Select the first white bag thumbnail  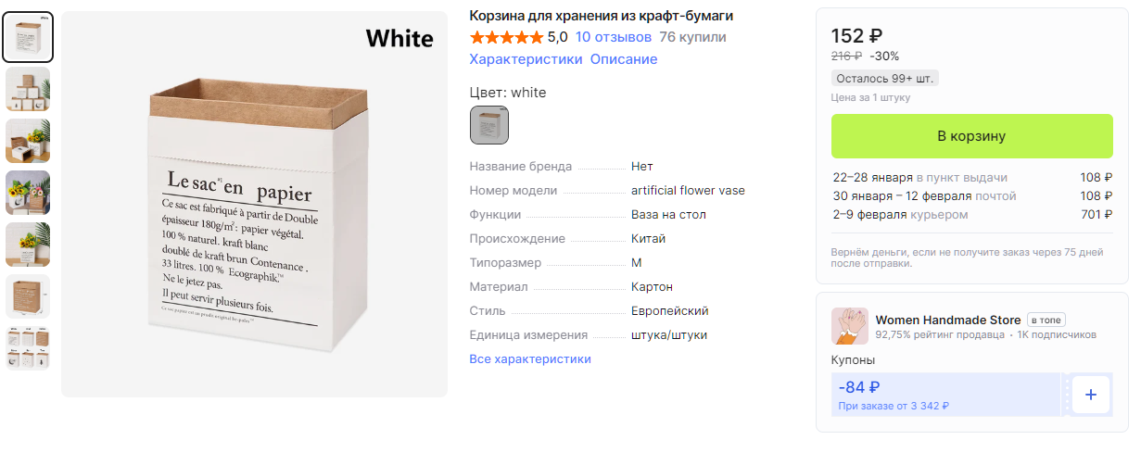28,37
